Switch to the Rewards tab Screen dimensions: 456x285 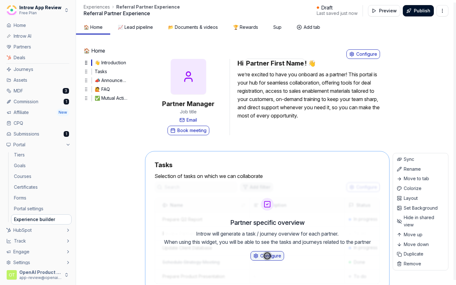pos(245,27)
